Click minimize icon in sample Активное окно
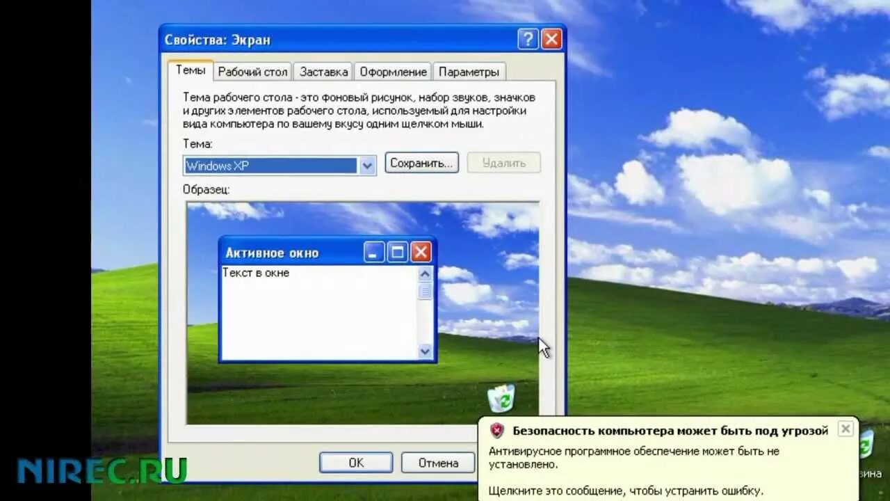The width and height of the screenshot is (890, 501). [x=374, y=252]
